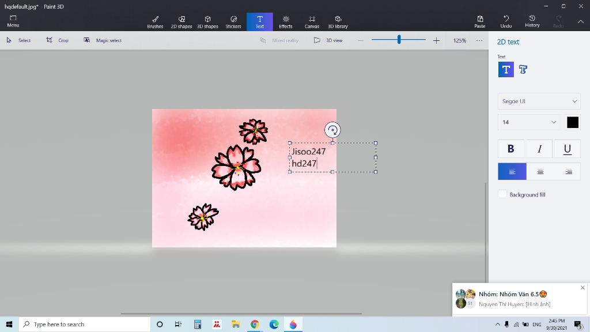Open Task View on the taskbar
Image resolution: width=590 pixels, height=332 pixels.
[x=179, y=324]
